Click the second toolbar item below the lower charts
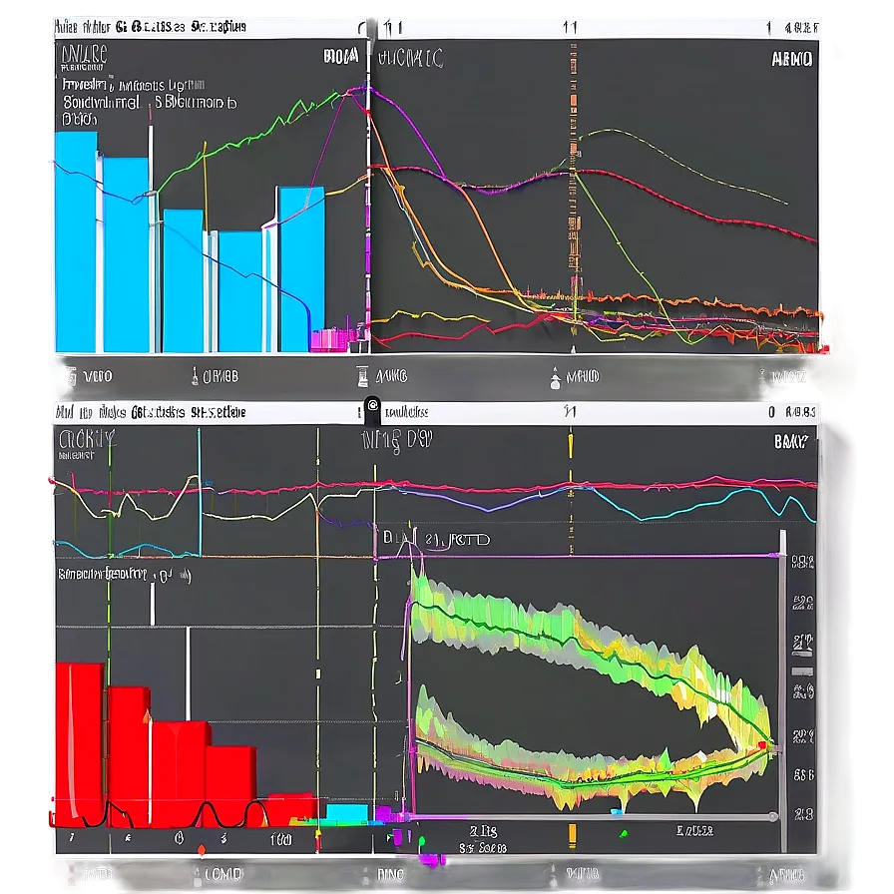The width and height of the screenshot is (894, 894). click(x=218, y=875)
